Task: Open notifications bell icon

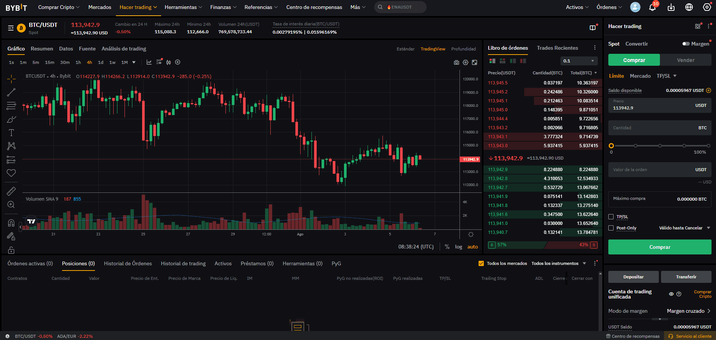Action: coord(652,7)
